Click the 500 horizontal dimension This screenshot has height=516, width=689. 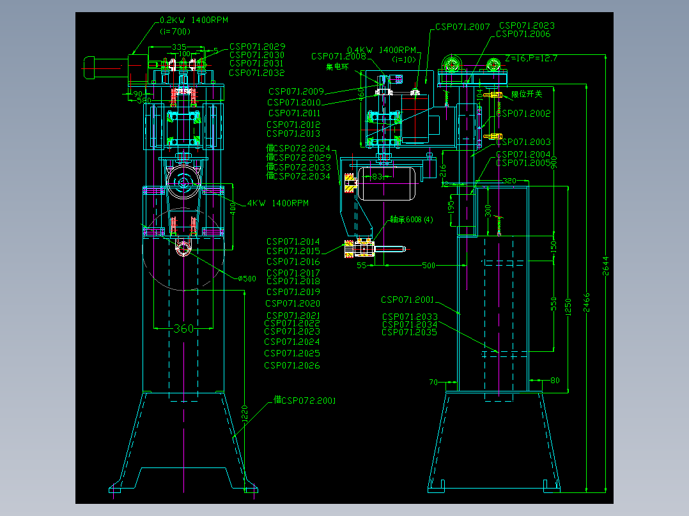click(428, 265)
